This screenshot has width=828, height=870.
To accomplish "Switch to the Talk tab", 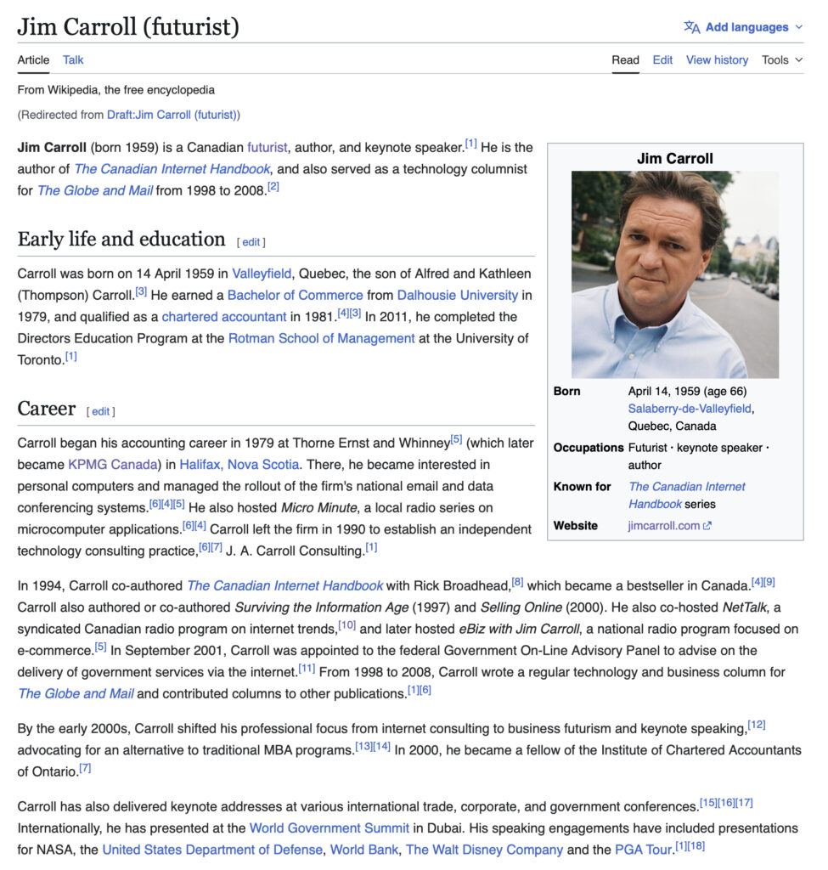I will click(73, 60).
